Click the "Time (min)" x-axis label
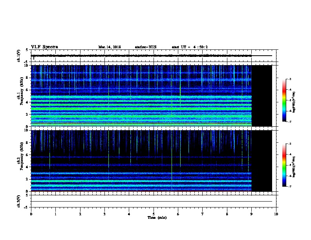 (x=157, y=218)
